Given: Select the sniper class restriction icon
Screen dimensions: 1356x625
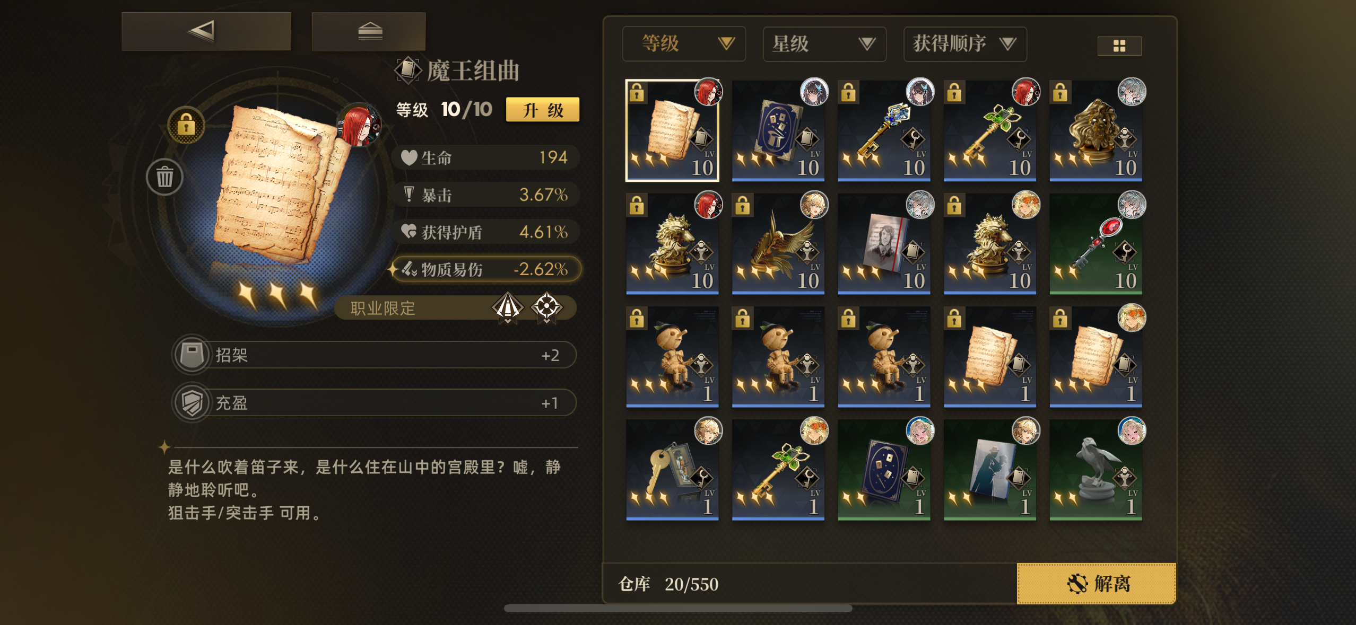Looking at the screenshot, I should coord(508,307).
